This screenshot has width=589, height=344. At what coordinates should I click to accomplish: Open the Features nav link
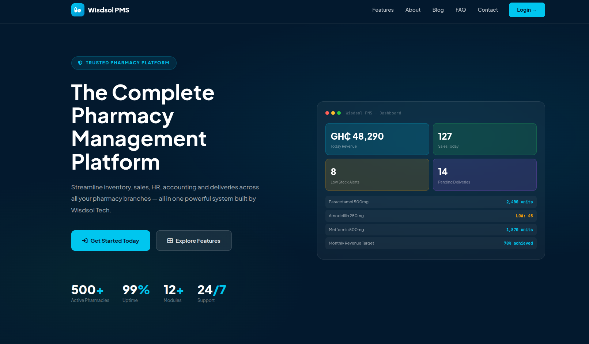point(383,10)
